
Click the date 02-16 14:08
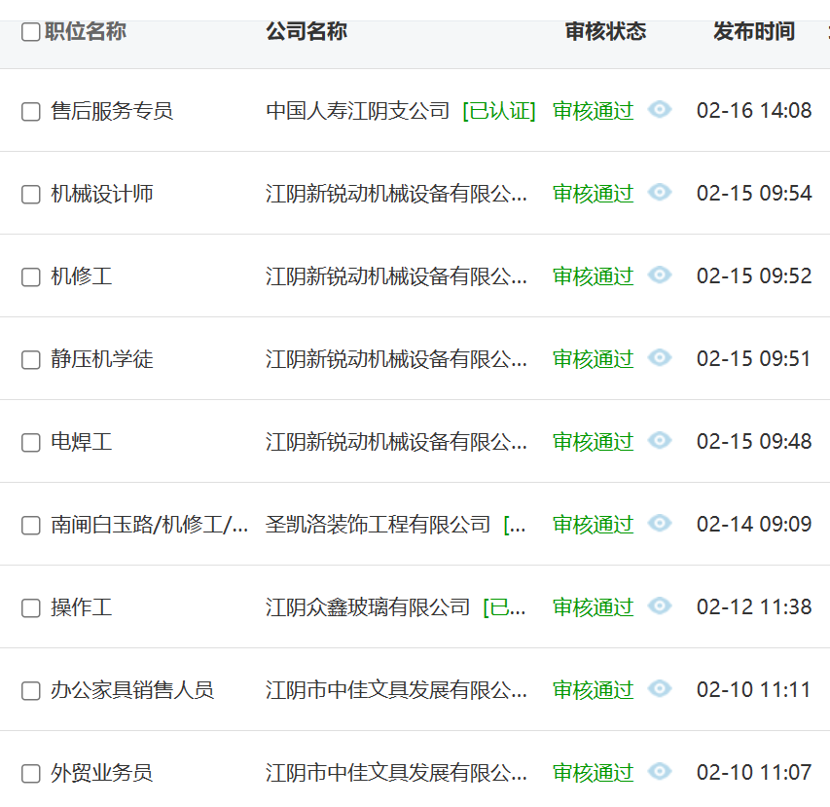[x=754, y=111]
